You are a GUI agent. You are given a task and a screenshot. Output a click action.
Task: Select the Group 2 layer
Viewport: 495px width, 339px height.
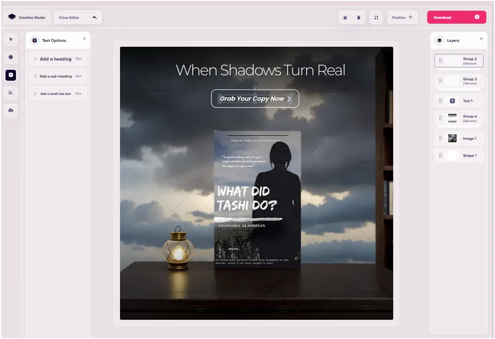pos(459,61)
